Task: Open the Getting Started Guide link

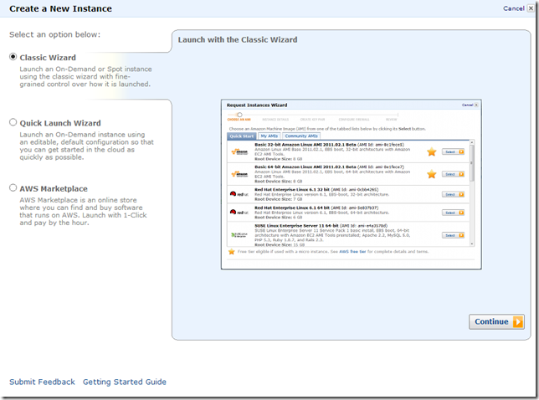Action: (124, 382)
